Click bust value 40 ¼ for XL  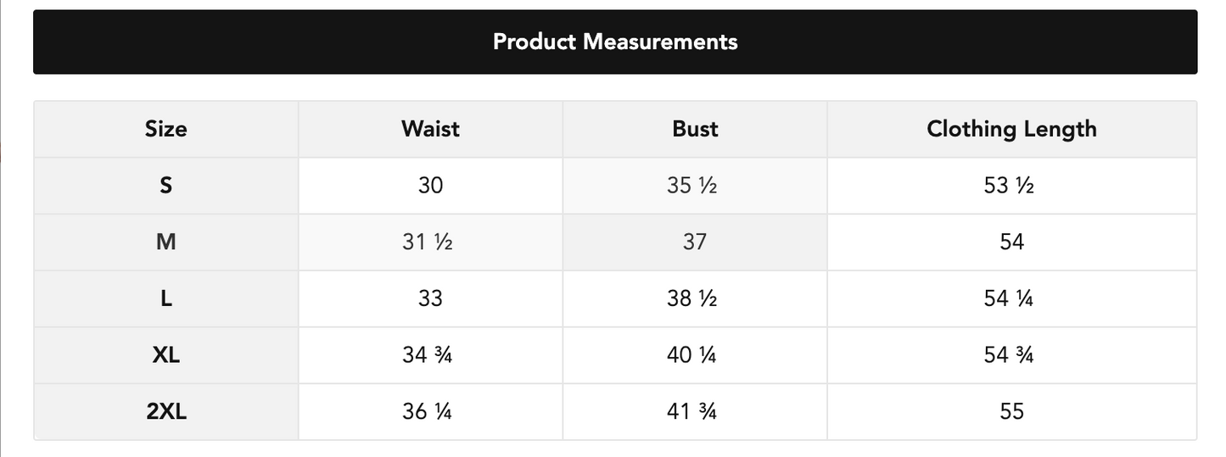[691, 355]
